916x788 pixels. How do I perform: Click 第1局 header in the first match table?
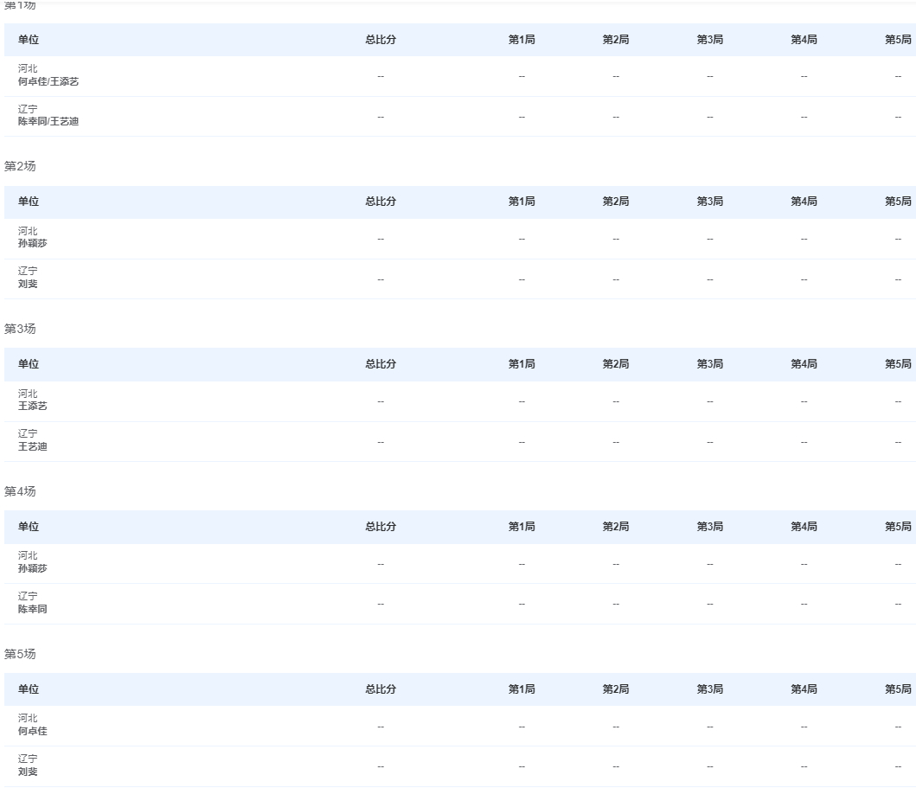(522, 40)
